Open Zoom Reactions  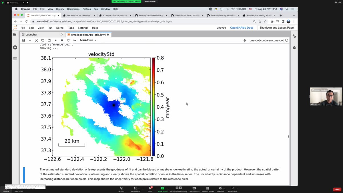coord(220,189)
